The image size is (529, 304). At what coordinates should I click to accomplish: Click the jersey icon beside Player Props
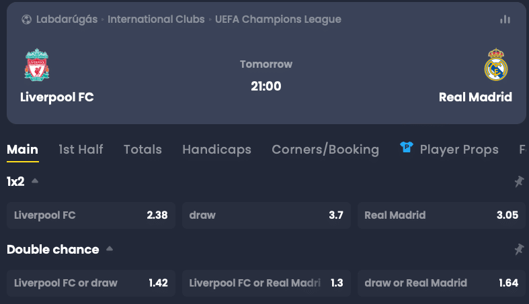pyautogui.click(x=407, y=148)
